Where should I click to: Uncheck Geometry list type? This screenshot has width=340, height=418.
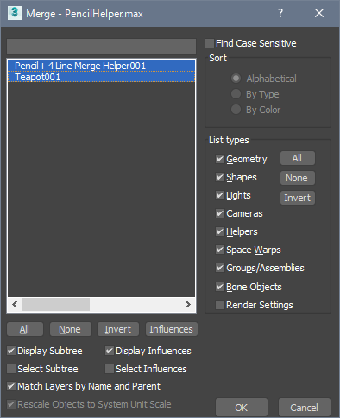220,159
